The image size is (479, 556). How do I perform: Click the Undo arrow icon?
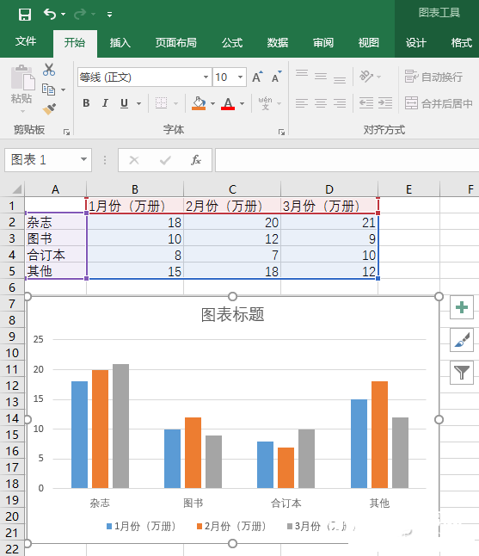point(50,14)
